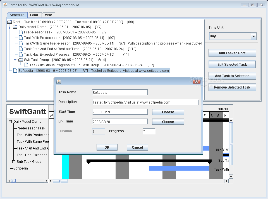Collapse Sub Task Group in Gantt task list

[14, 161]
